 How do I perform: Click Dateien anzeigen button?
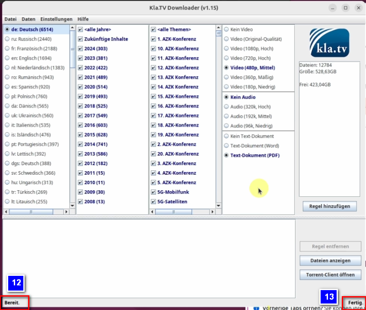coord(330,261)
